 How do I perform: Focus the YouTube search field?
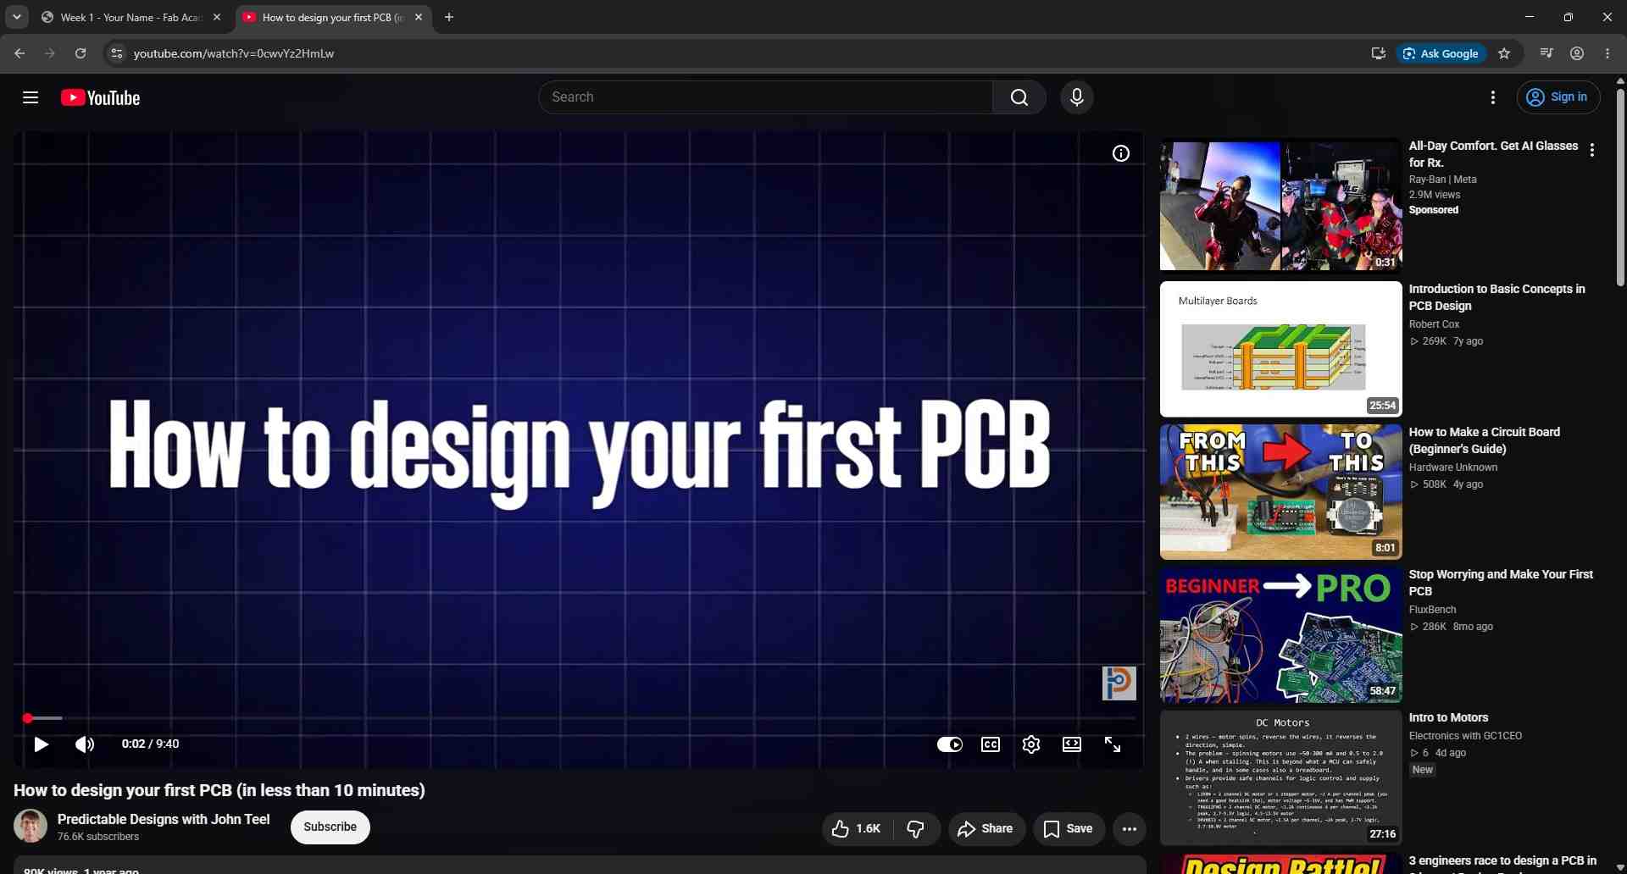click(x=765, y=97)
